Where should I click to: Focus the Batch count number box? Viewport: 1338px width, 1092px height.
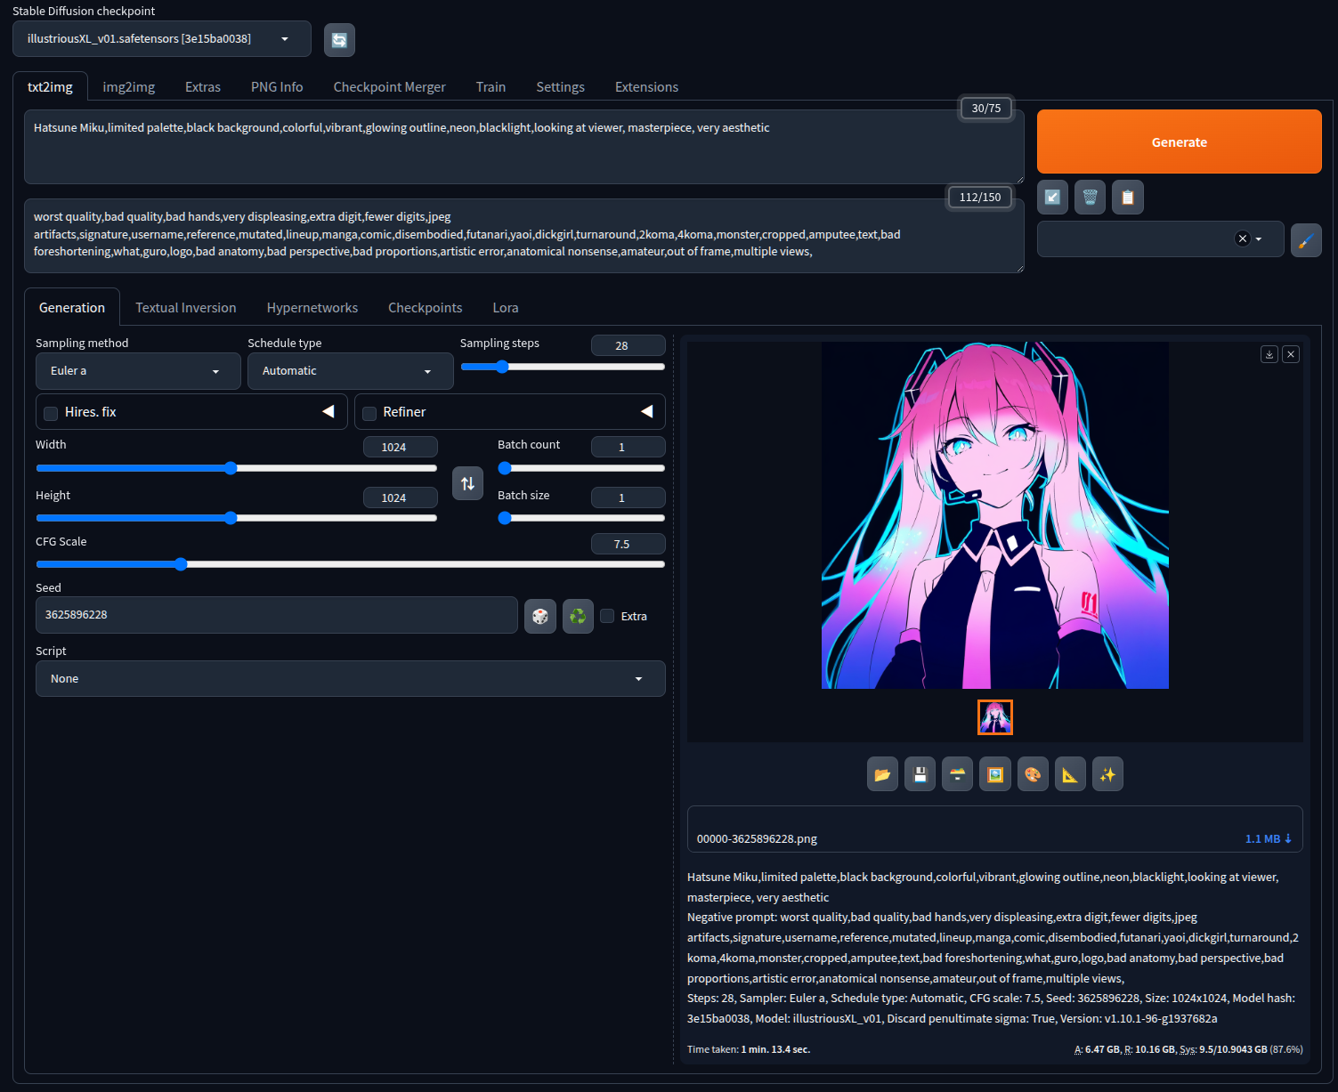[628, 447]
